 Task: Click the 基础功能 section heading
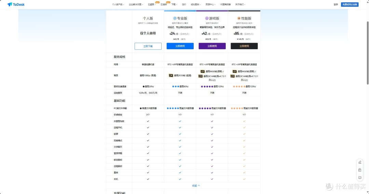pos(119,101)
